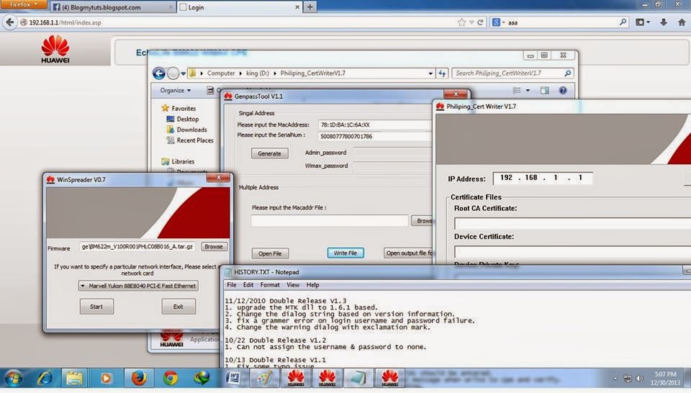Open the Windows Start menu
The height and width of the screenshot is (393, 691).
(x=13, y=378)
